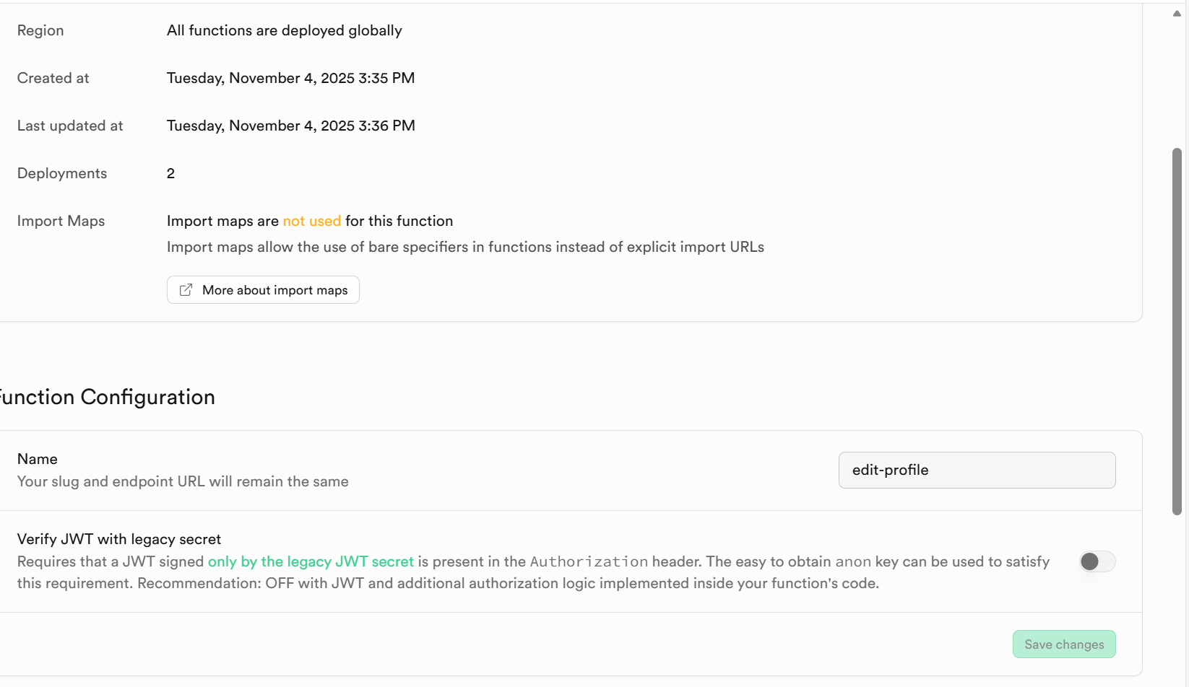This screenshot has width=1189, height=687.
Task: Open More about import maps
Action: pyautogui.click(x=274, y=290)
